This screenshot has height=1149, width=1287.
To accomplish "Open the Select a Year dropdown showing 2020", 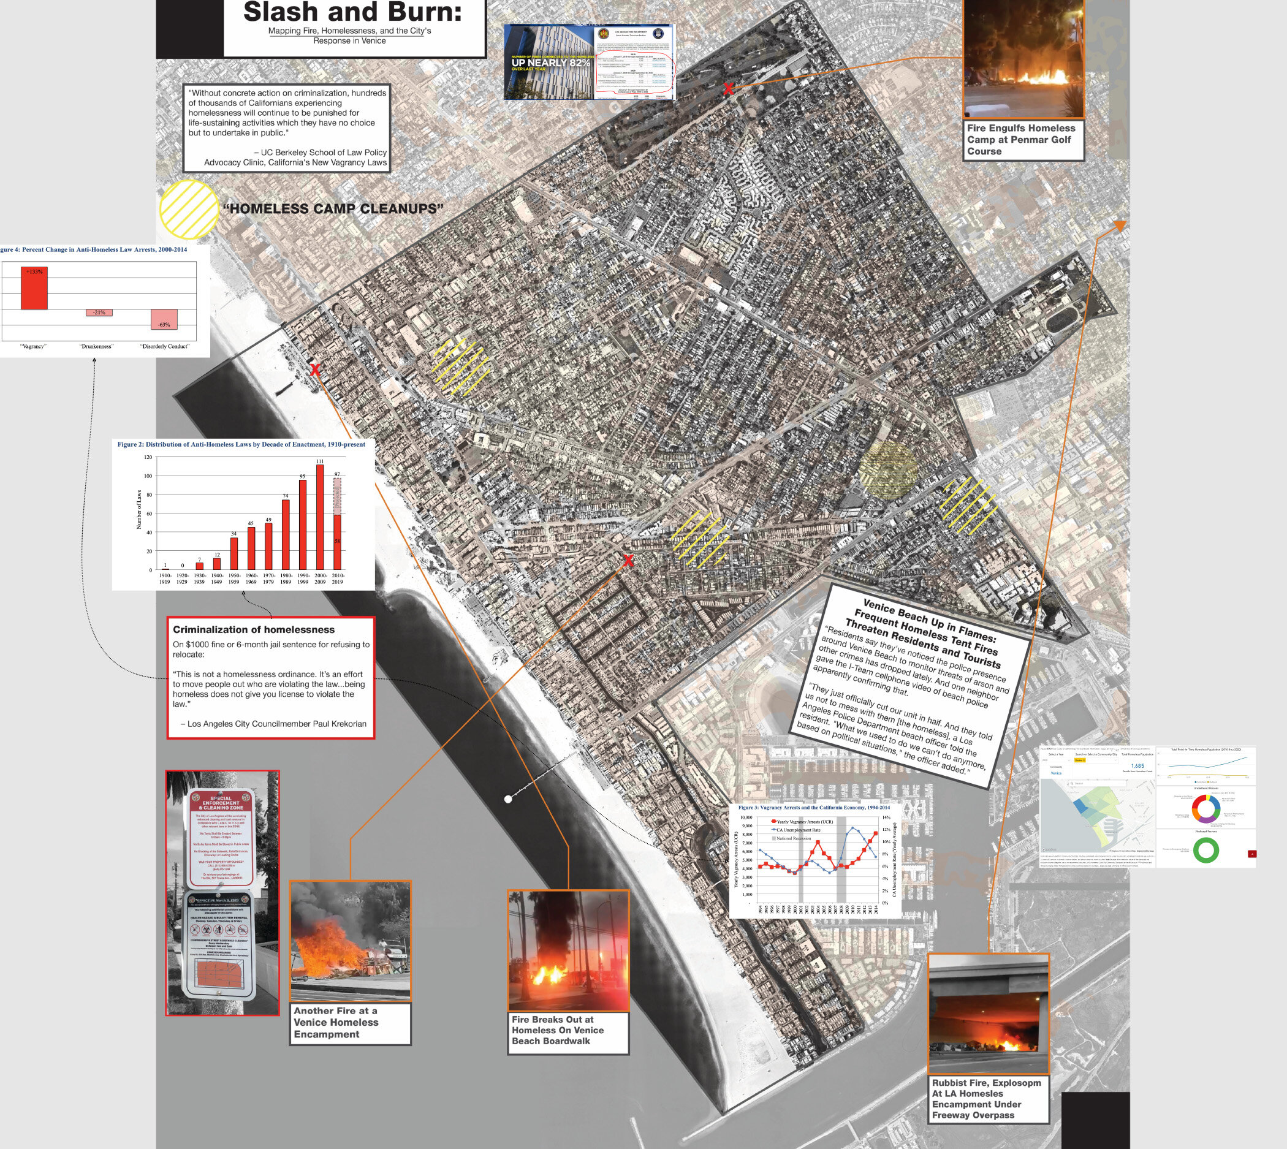I will click(x=1057, y=760).
